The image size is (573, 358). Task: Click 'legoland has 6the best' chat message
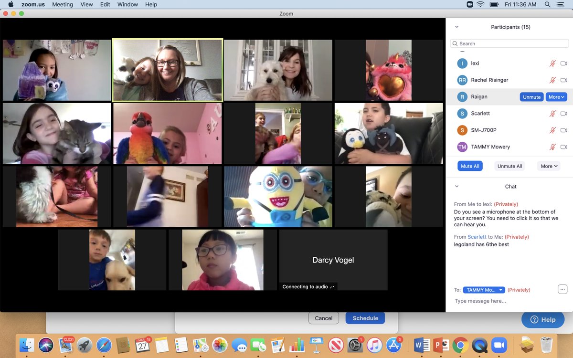point(481,244)
